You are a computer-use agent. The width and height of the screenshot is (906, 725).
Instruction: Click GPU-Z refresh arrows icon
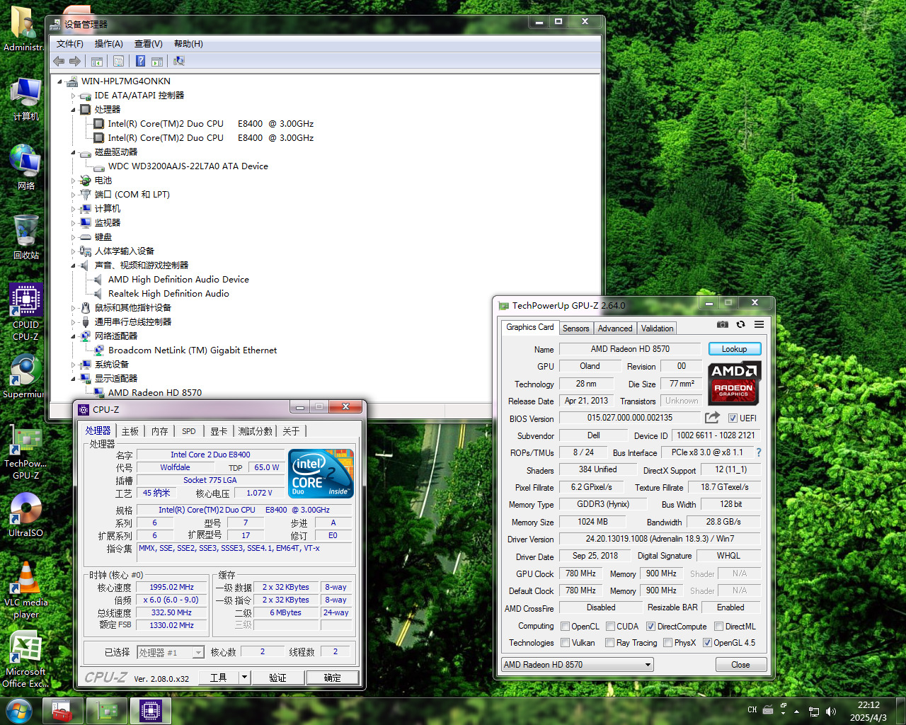click(x=740, y=324)
